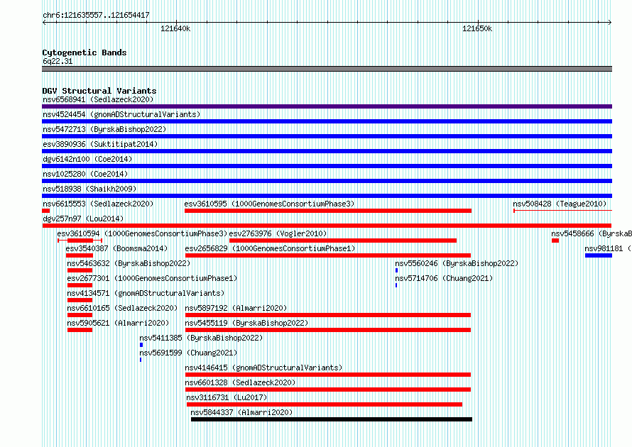Click tiny blue nsv5560246 variant marker
This screenshot has width=632, height=447.
pos(397,270)
